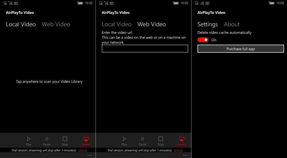The height and width of the screenshot is (158, 287).
Task: Tap Pause icon in middle phone screen
Action: [x=143, y=139]
